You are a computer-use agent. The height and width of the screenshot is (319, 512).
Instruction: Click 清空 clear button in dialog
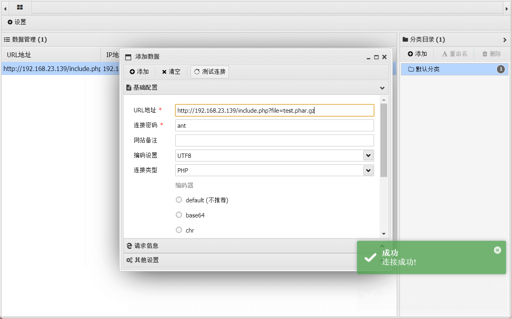point(171,72)
